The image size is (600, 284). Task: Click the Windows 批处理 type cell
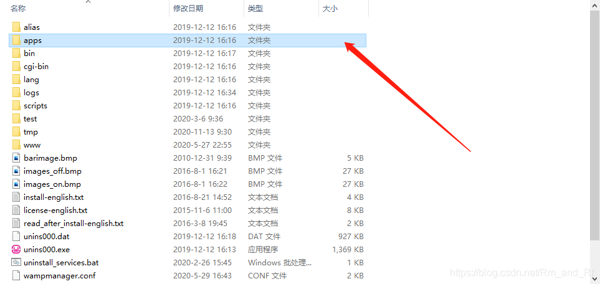(280, 263)
